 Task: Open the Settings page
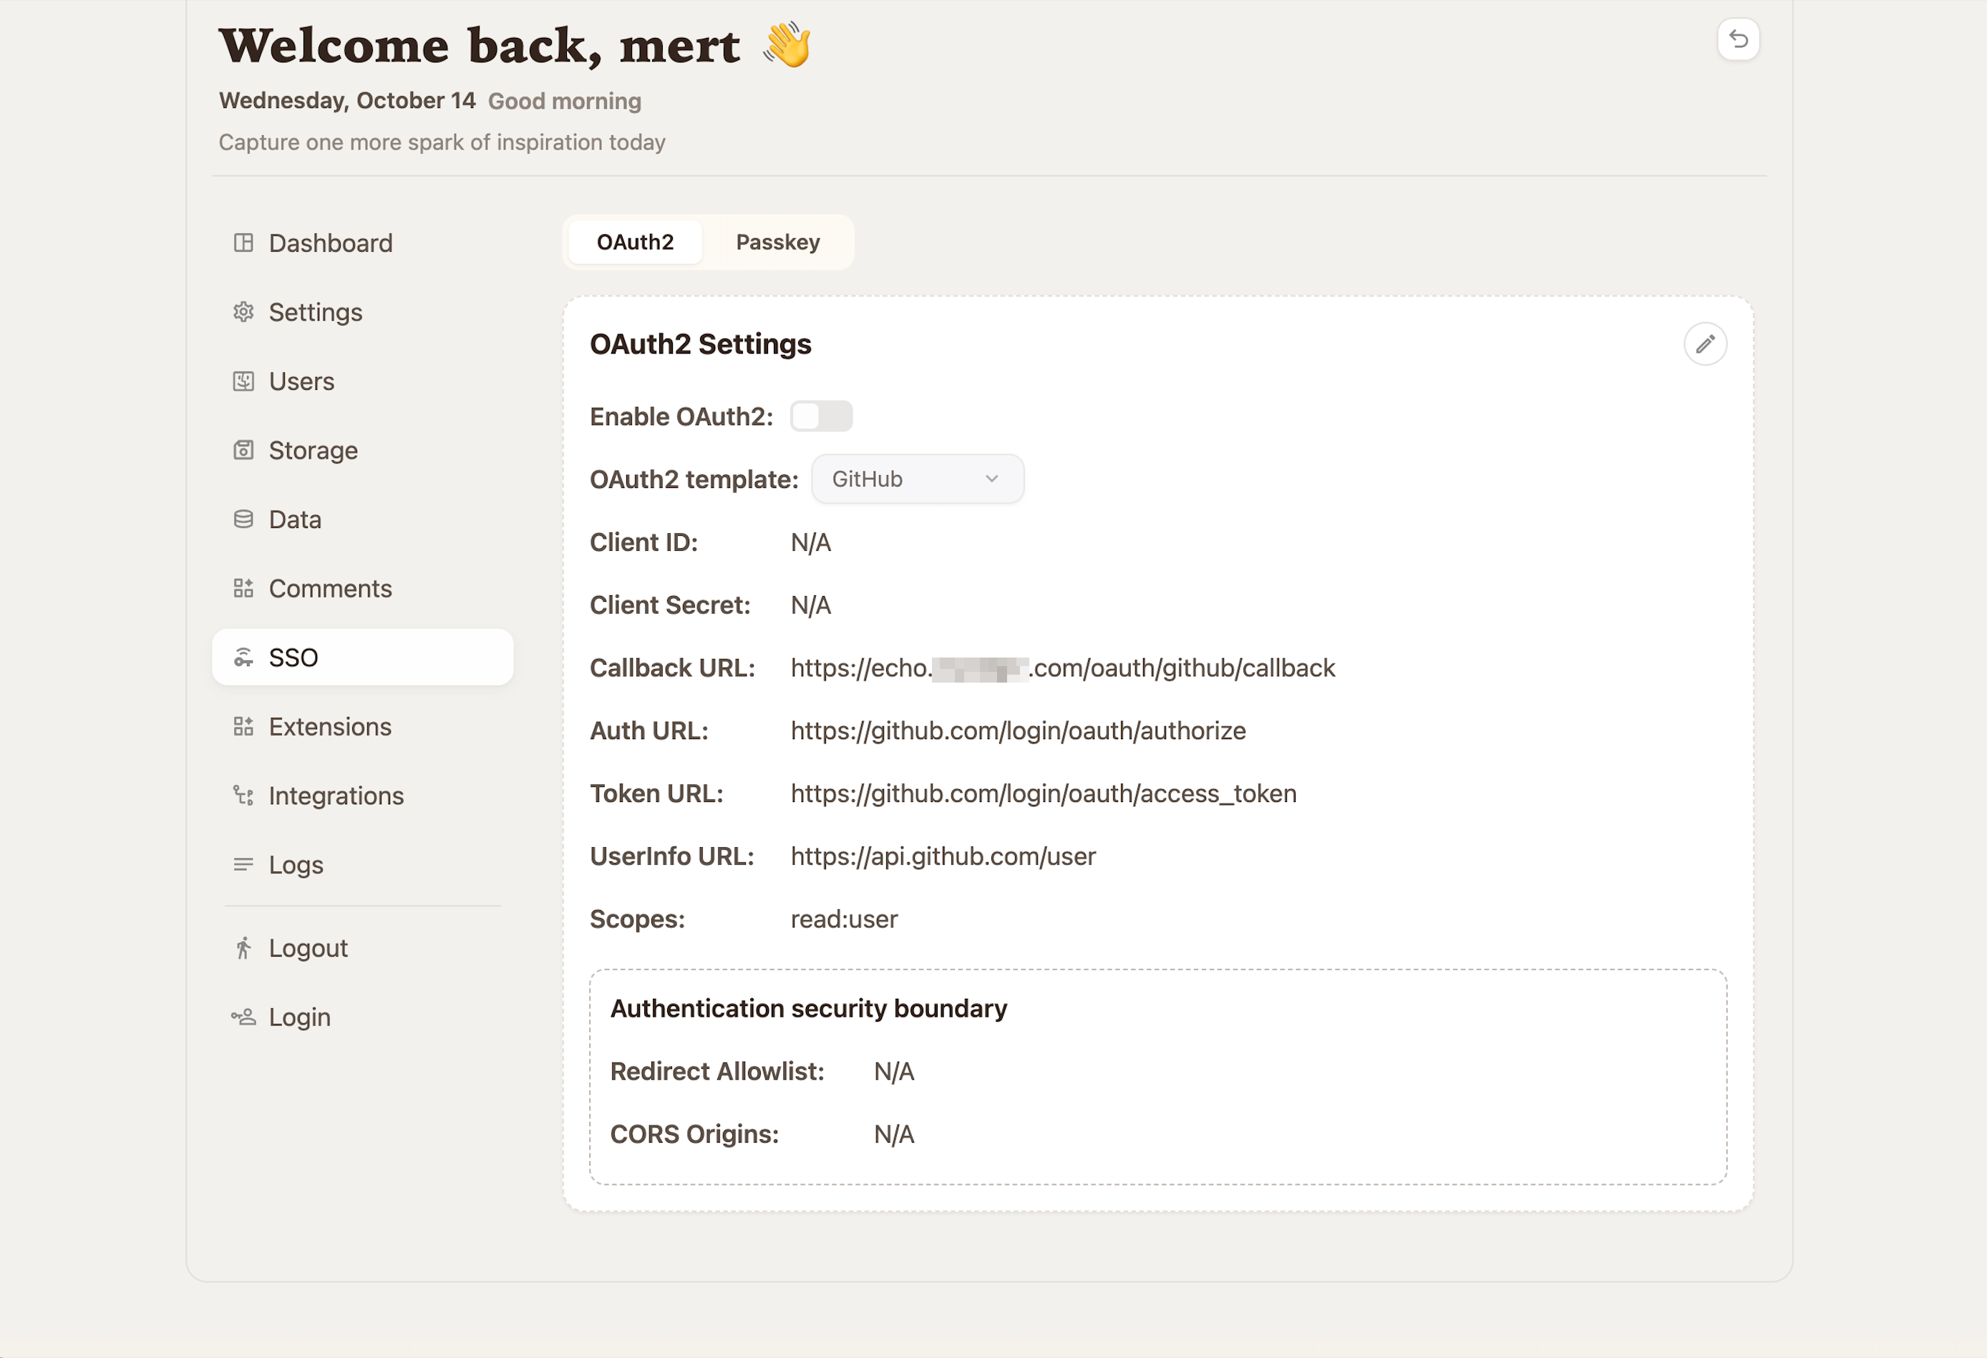pyautogui.click(x=362, y=312)
